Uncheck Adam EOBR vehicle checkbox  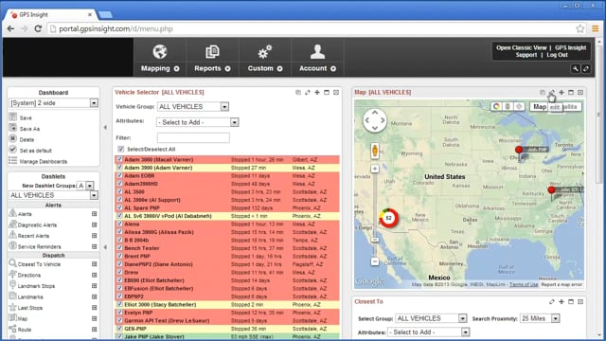(x=119, y=175)
